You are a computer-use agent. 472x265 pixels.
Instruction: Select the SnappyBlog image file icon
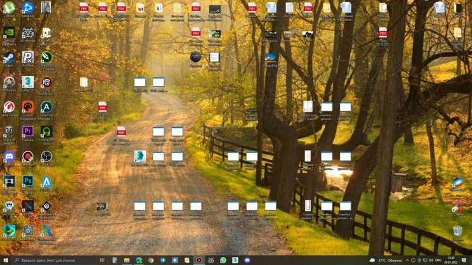coord(270,59)
